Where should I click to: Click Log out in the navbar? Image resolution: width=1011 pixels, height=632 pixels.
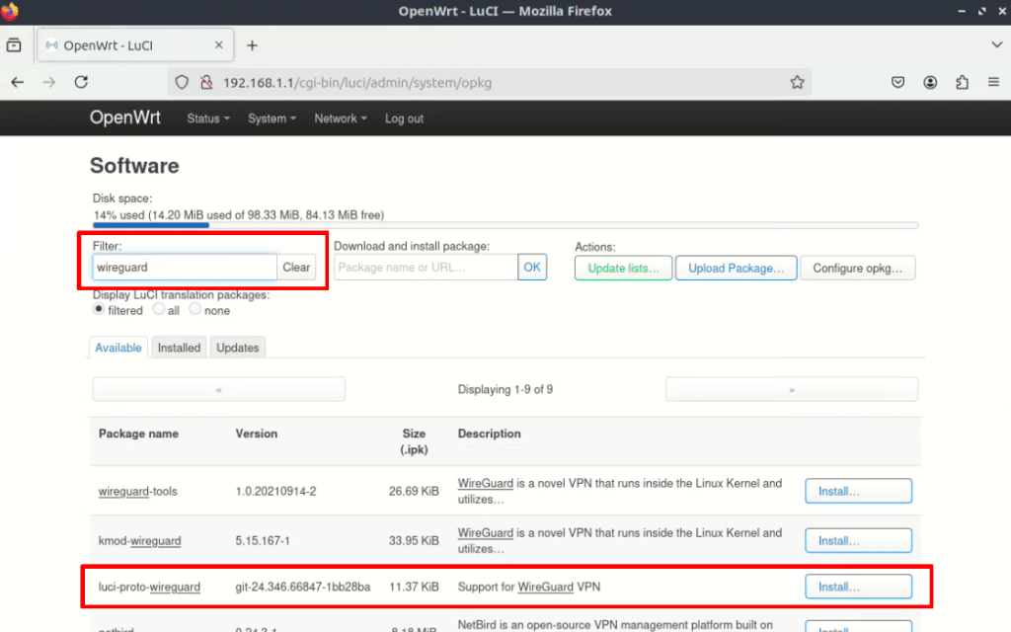tap(404, 118)
